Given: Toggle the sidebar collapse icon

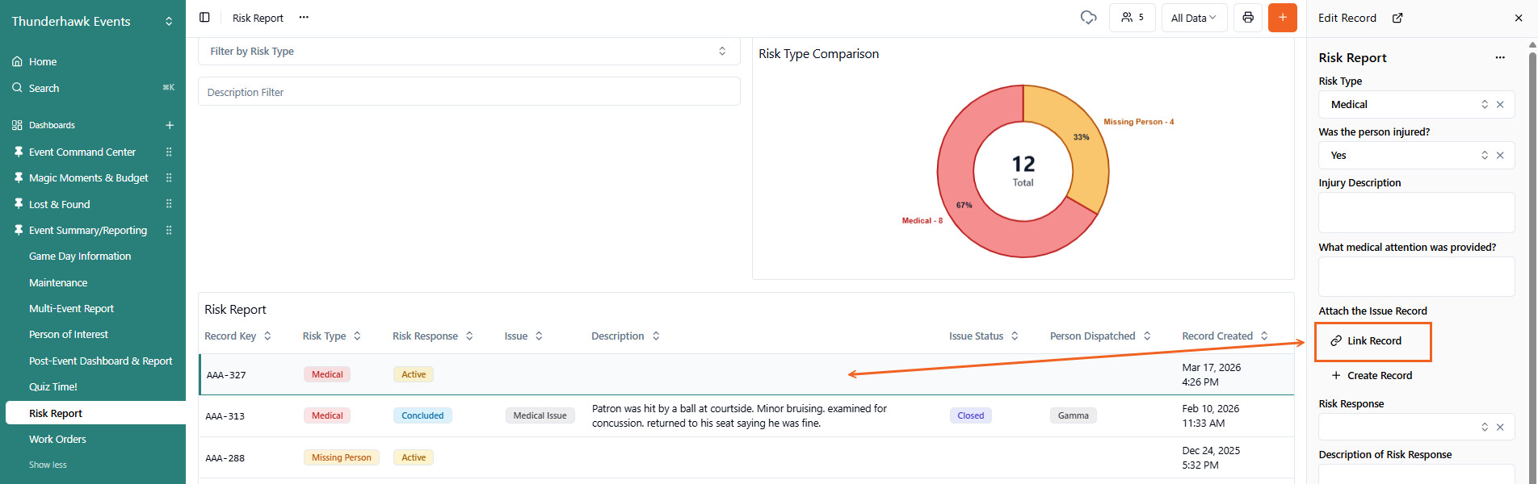Looking at the screenshot, I should pos(204,18).
